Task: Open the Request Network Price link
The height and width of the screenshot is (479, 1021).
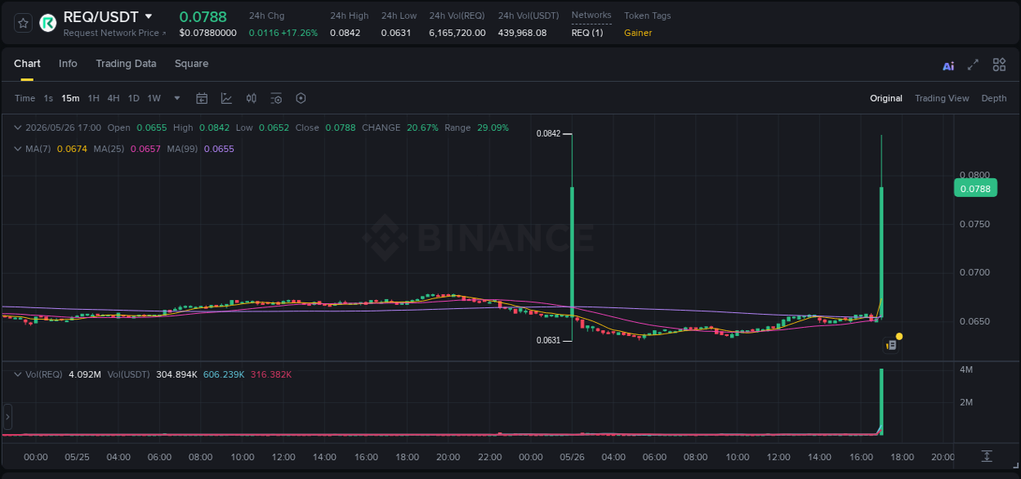Action: 115,33
